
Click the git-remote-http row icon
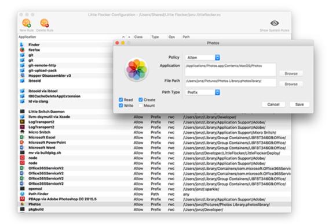tap(22, 65)
